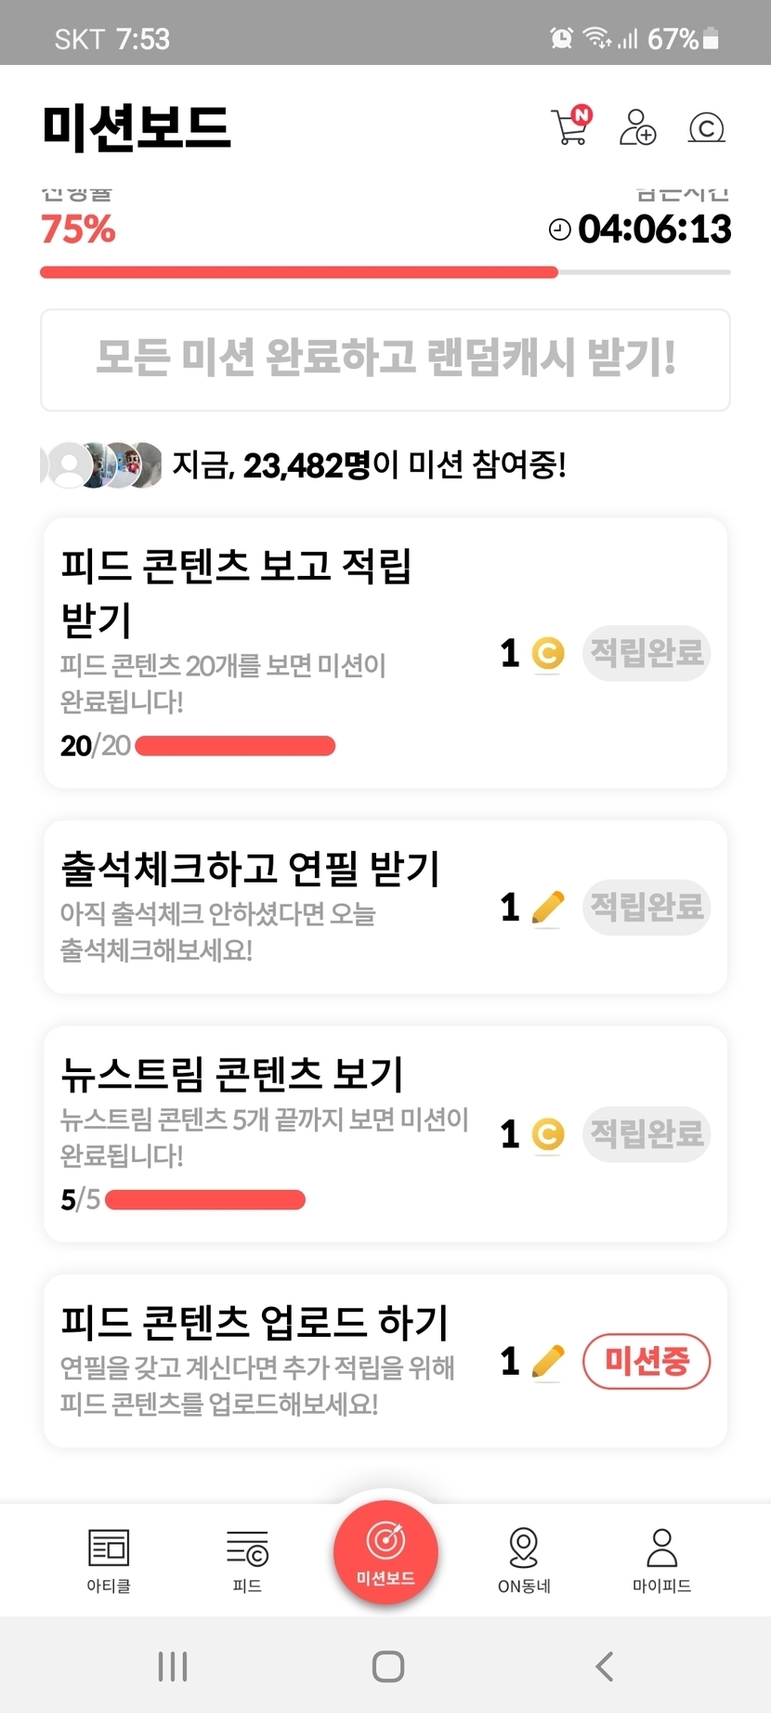Open the 아티클 tab

tap(109, 1561)
